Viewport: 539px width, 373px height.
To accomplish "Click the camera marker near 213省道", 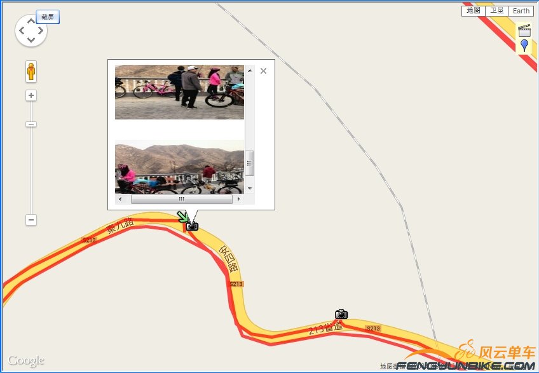I will coord(341,314).
